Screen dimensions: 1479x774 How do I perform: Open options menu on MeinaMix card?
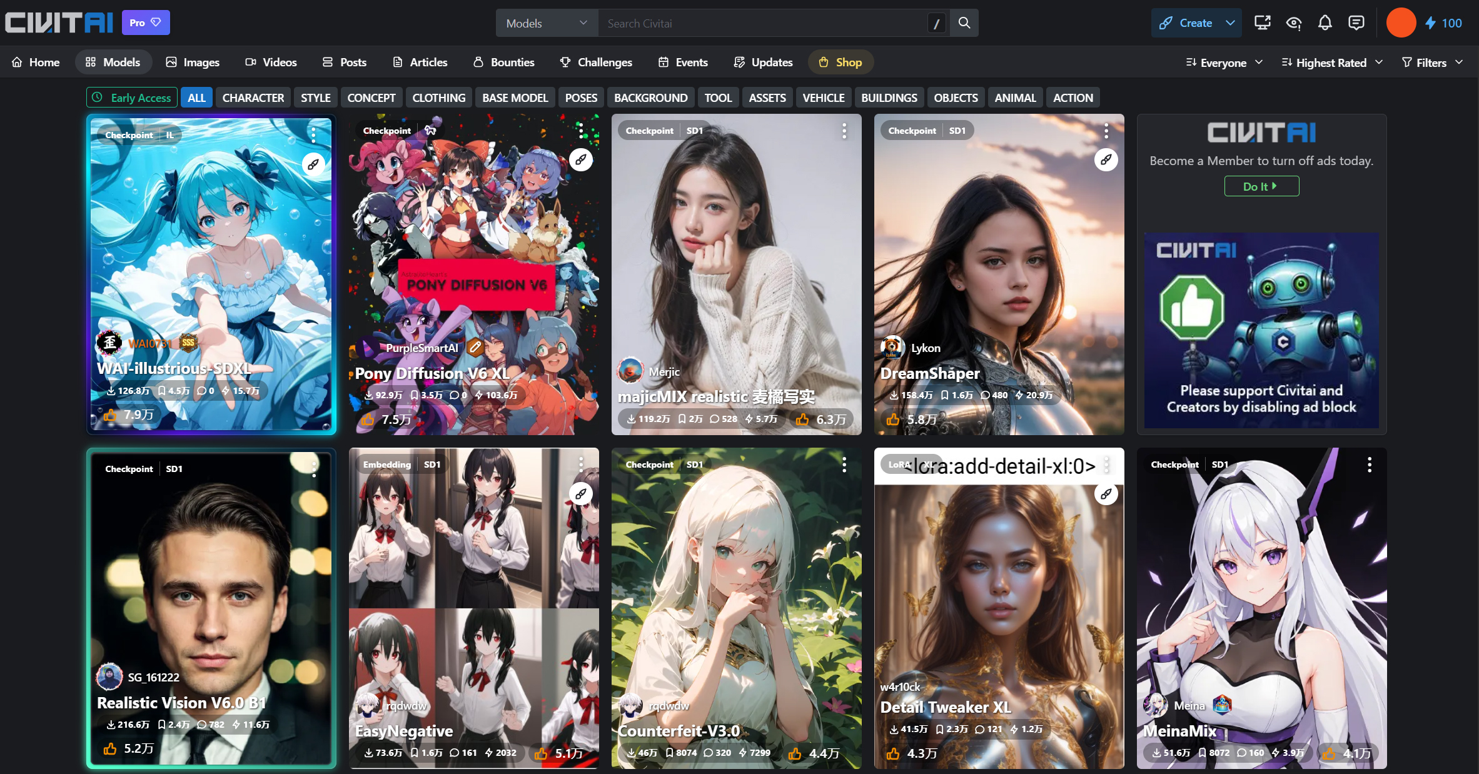(1370, 464)
